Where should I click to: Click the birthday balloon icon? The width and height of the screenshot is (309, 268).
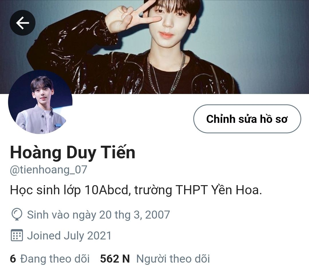click(x=17, y=215)
